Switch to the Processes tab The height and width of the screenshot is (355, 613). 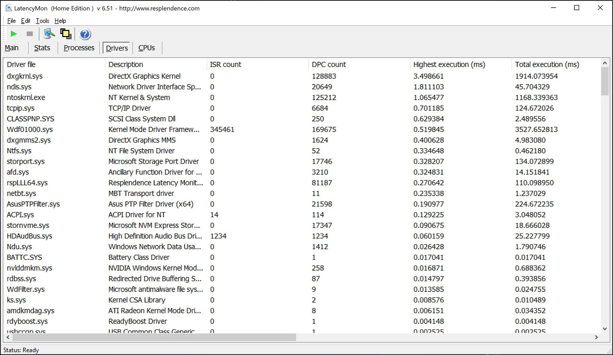click(79, 48)
